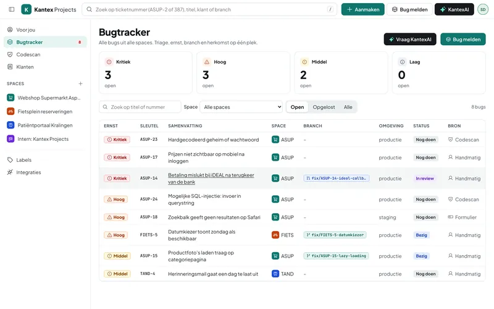Viewport: 494px width, 309px height.
Task: Click the staging environment cell
Action: 387,218
